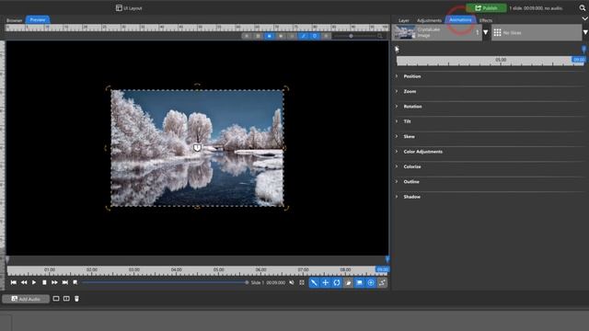Toggle the blue shield-shaped icon in preview toolbar

coord(315,36)
